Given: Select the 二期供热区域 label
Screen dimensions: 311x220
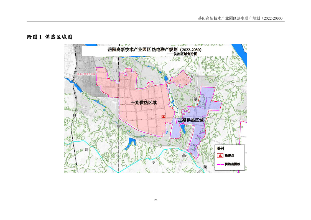Looking at the screenshot, I should (x=191, y=120).
